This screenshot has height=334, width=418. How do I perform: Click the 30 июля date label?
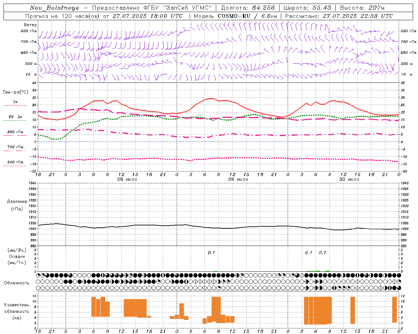pyautogui.click(x=349, y=179)
